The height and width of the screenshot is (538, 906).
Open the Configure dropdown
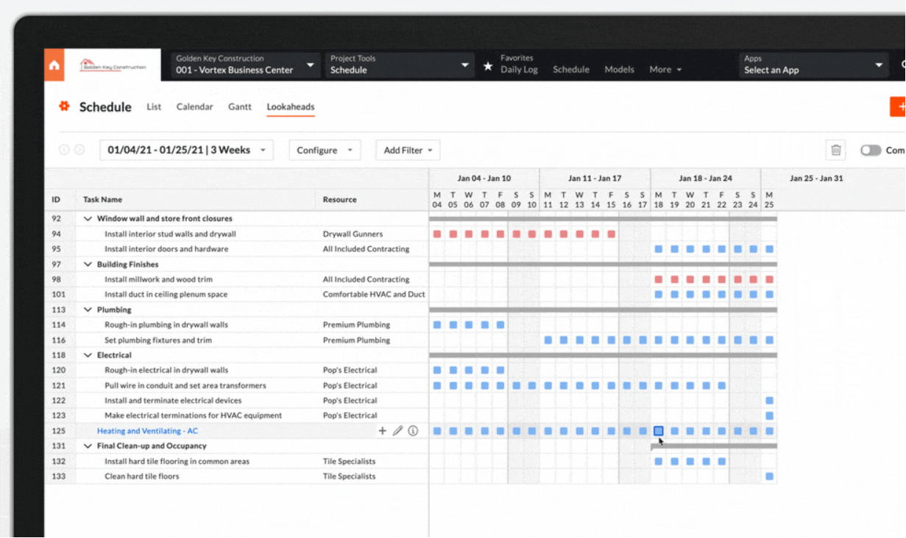pyautogui.click(x=325, y=150)
